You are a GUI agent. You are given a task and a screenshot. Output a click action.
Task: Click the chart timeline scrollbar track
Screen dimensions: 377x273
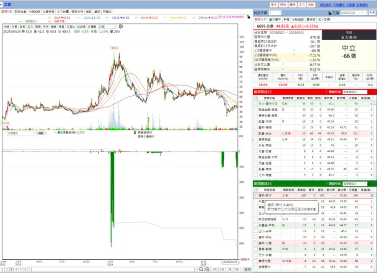point(113,269)
